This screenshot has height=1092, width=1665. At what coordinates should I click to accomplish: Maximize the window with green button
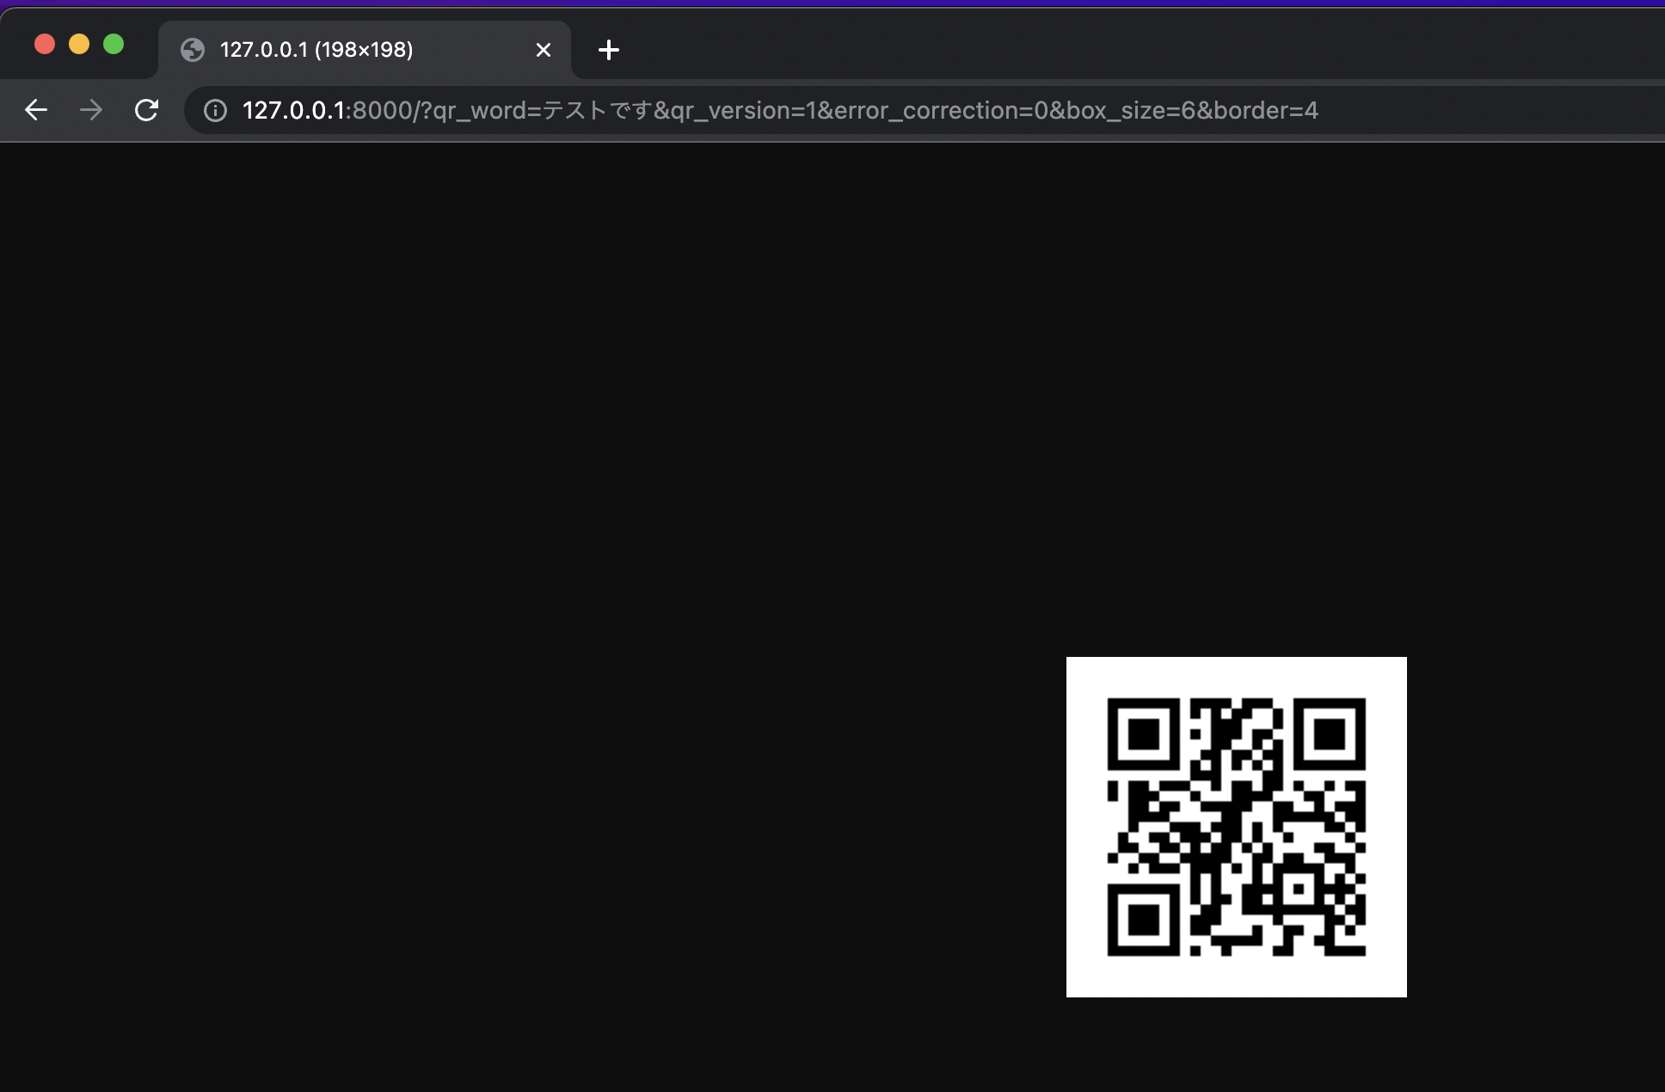(x=114, y=44)
